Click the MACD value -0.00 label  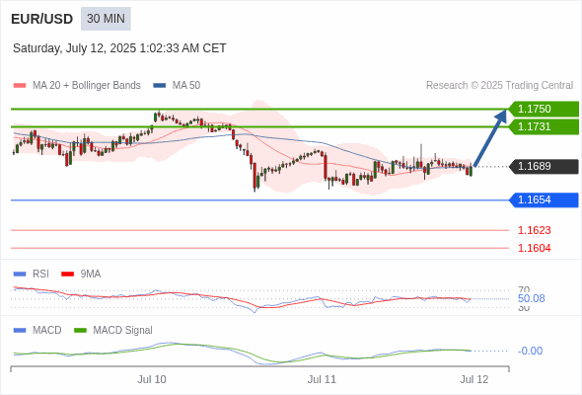point(530,351)
